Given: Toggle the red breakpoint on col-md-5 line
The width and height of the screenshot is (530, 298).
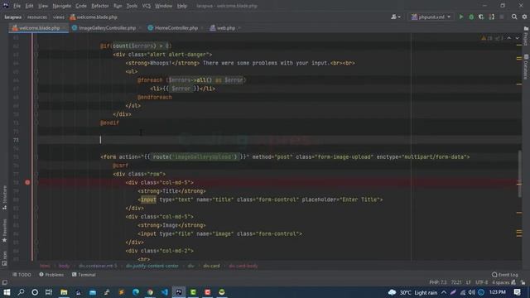Looking at the screenshot, I should point(27,182).
